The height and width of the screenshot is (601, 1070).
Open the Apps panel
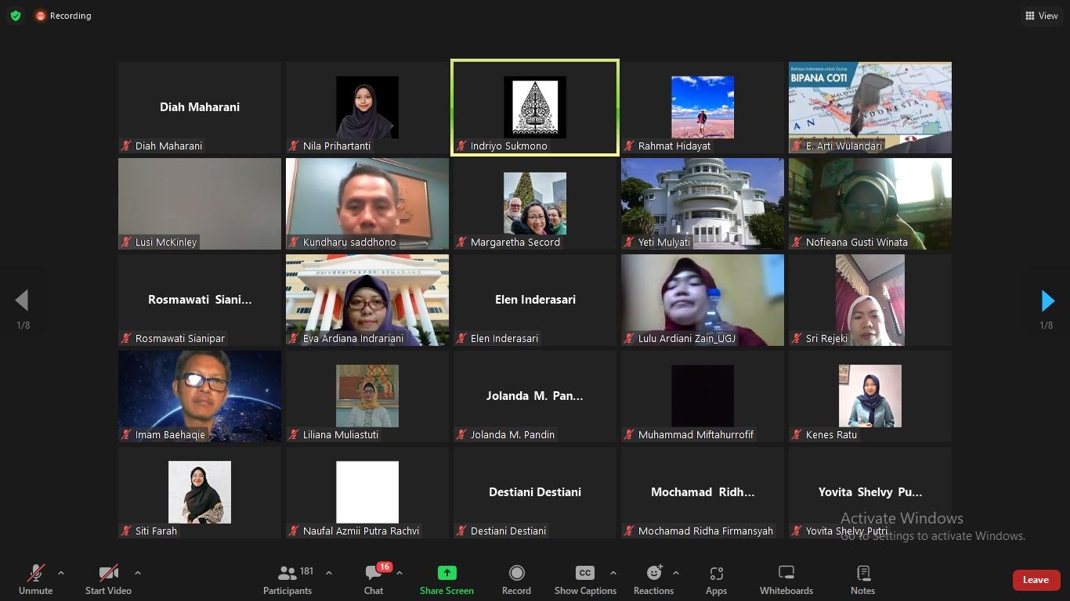pyautogui.click(x=716, y=580)
